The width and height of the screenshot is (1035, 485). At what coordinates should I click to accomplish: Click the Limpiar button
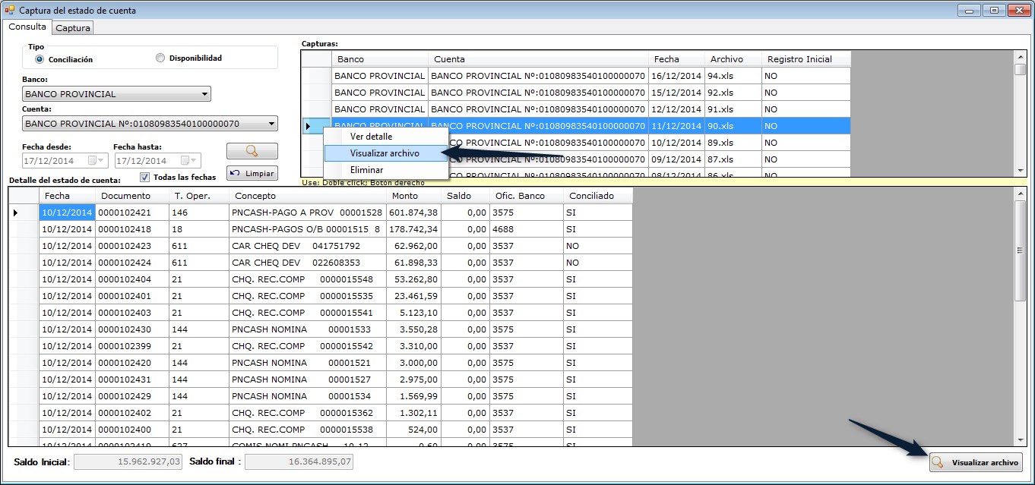click(252, 173)
